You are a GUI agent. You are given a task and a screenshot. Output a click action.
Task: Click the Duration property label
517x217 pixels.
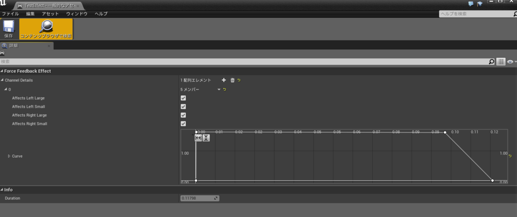tap(13, 198)
